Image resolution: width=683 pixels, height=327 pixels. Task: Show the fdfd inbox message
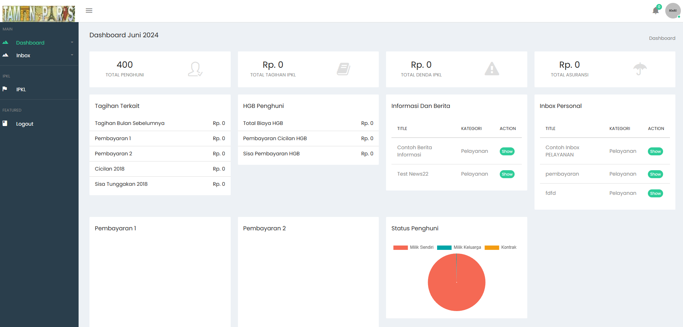pyautogui.click(x=655, y=193)
